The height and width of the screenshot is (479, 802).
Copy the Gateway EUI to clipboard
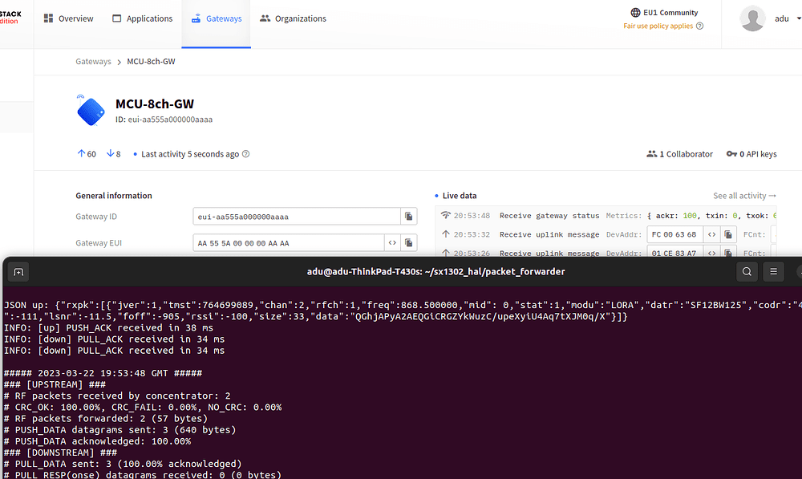409,243
